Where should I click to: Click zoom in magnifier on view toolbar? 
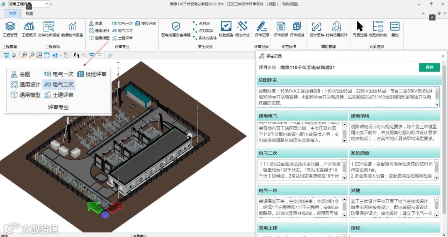coord(24,55)
